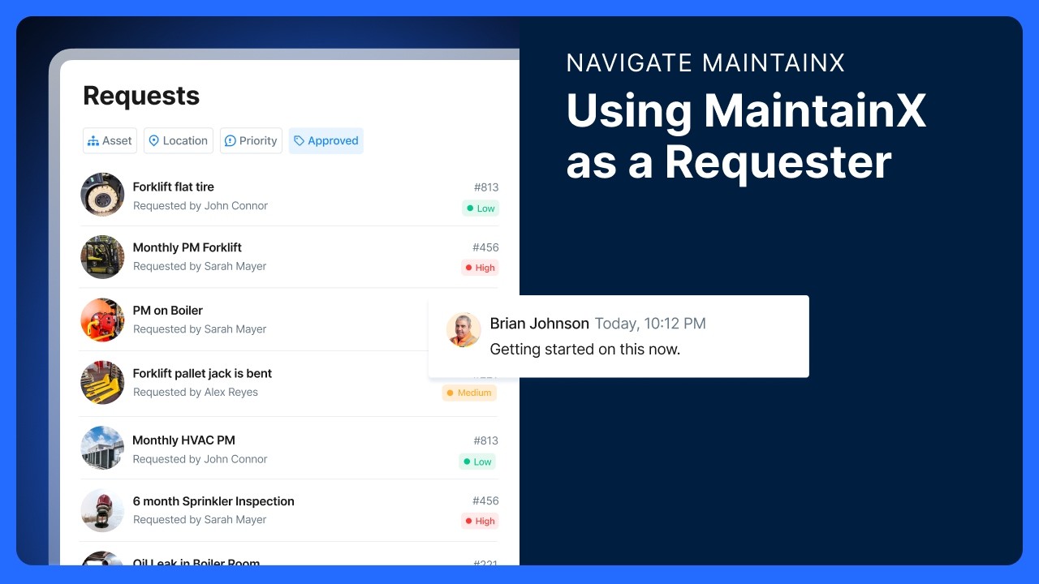The height and width of the screenshot is (584, 1039).
Task: Click the Medium priority badge
Action: pyautogui.click(x=469, y=393)
